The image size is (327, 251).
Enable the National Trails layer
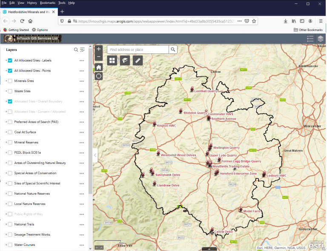(x=10, y=224)
